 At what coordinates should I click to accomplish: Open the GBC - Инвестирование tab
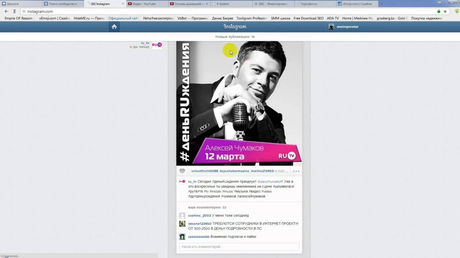tap(273, 4)
